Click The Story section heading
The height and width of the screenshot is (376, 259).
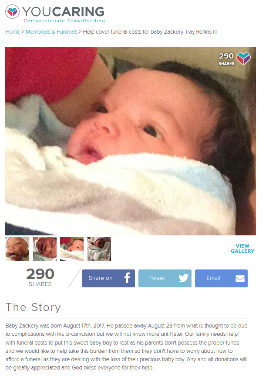pos(33,307)
